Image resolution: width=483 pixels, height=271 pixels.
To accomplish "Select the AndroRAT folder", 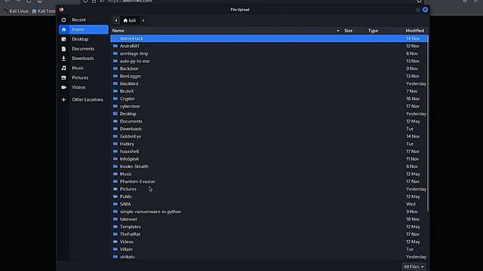I will [269, 46].
